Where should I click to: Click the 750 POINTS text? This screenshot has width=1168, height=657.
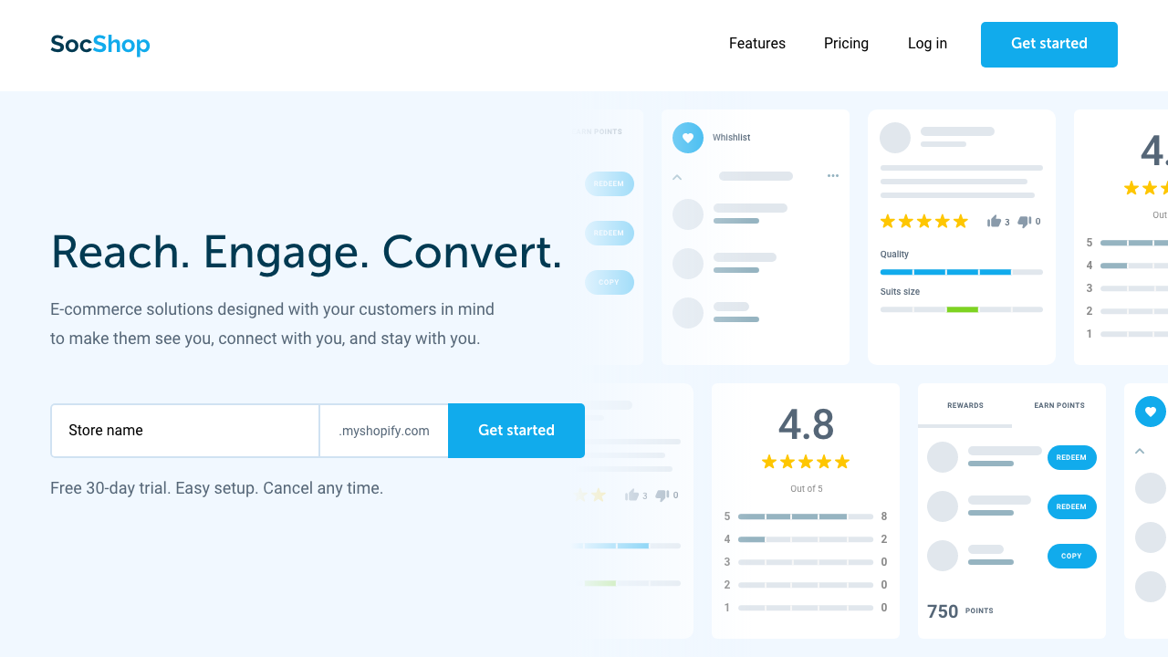[x=960, y=611]
